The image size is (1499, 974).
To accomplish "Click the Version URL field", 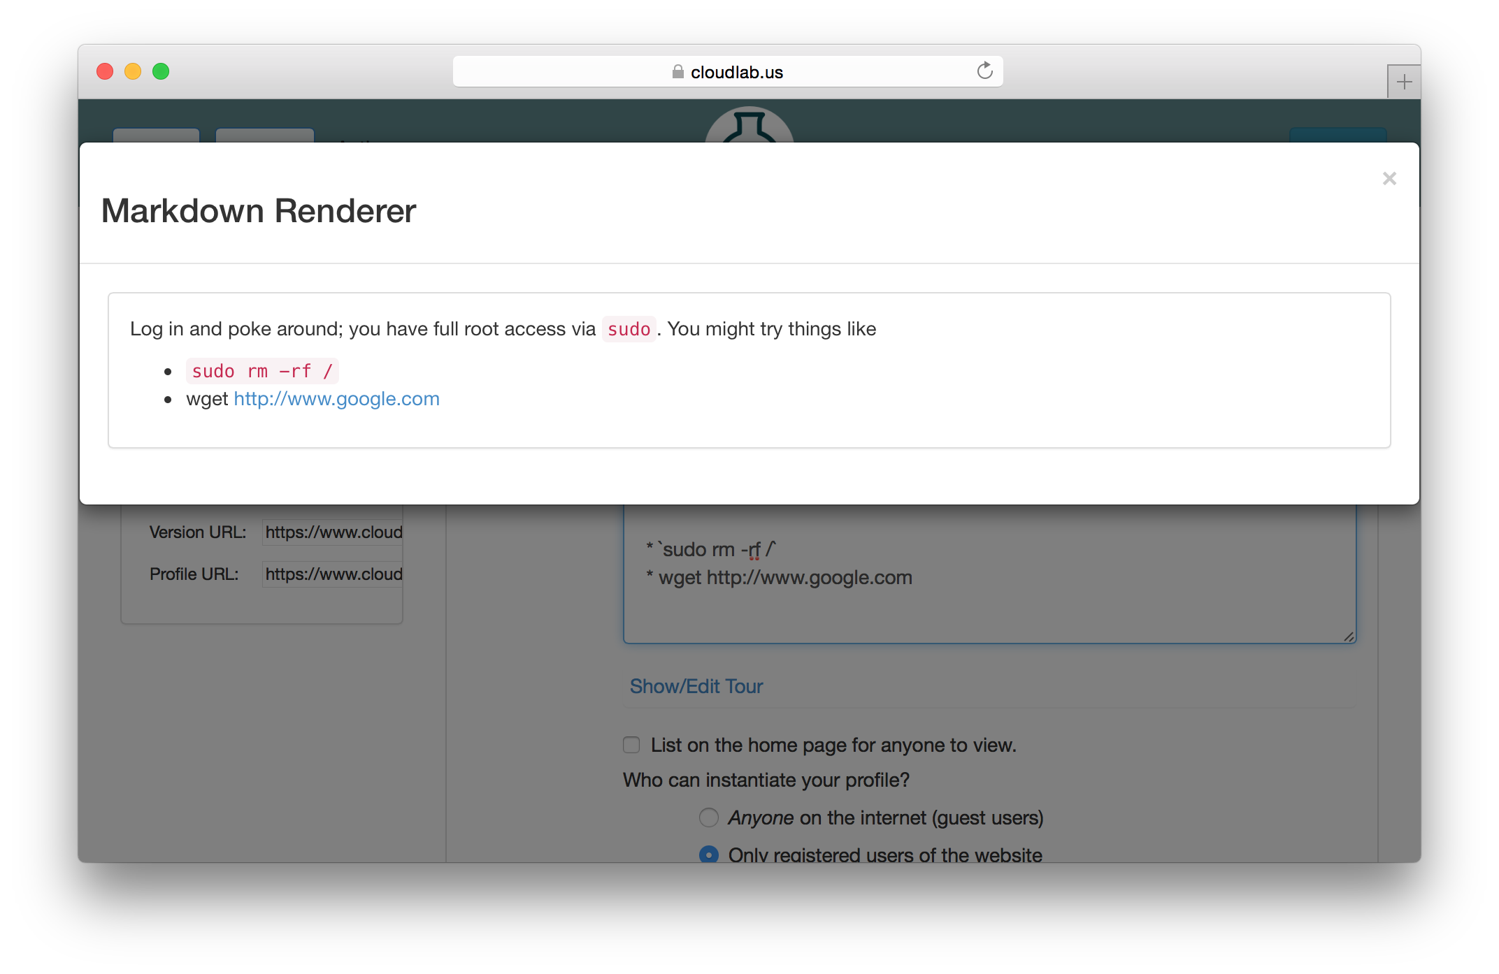I will point(333,532).
